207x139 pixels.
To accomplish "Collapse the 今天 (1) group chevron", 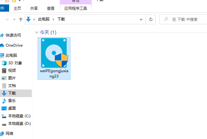I will coord(37,32).
